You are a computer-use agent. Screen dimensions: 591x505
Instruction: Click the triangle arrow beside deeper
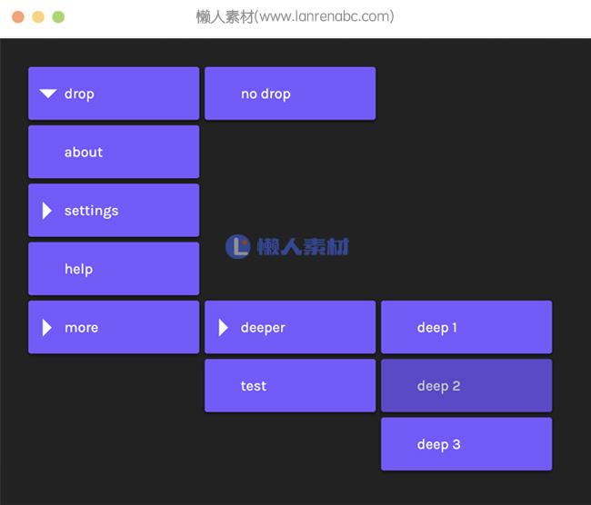(223, 328)
